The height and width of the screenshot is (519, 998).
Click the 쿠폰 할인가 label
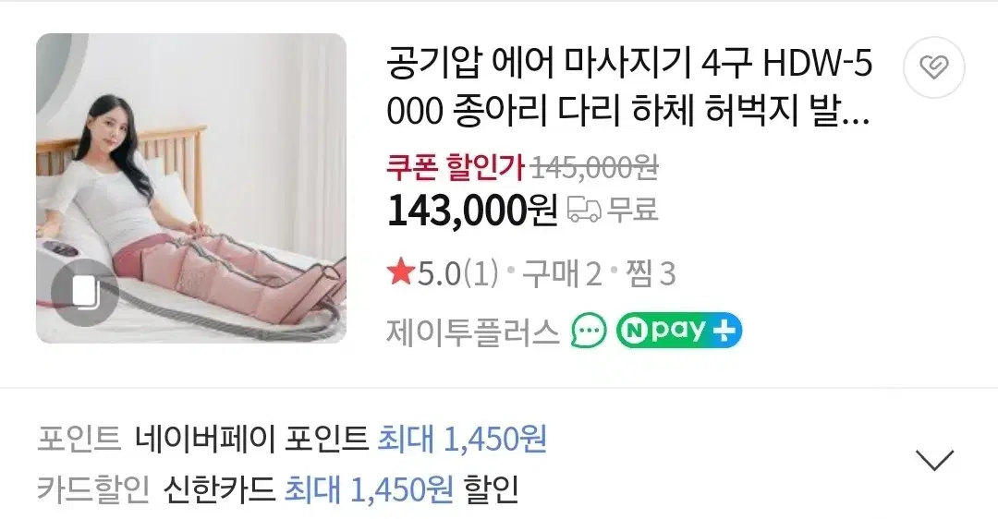pyautogui.click(x=455, y=168)
